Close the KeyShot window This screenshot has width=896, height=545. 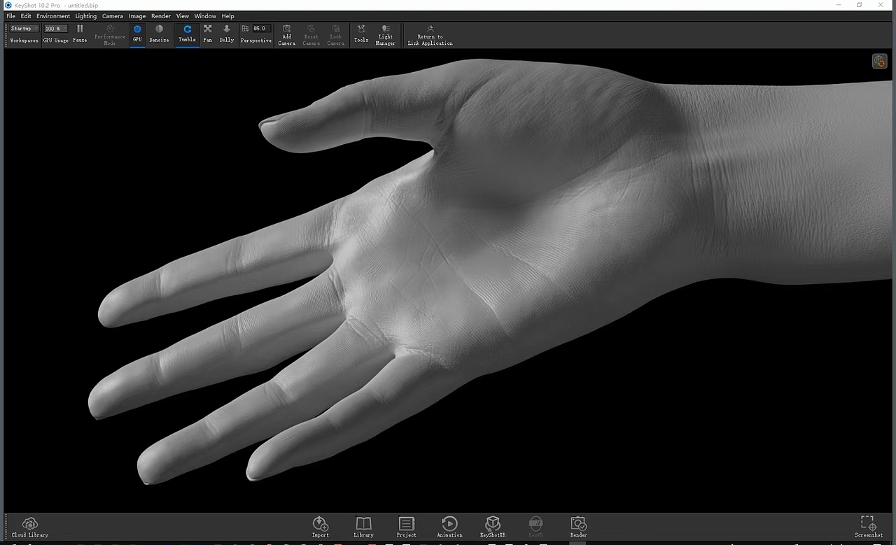(881, 5)
